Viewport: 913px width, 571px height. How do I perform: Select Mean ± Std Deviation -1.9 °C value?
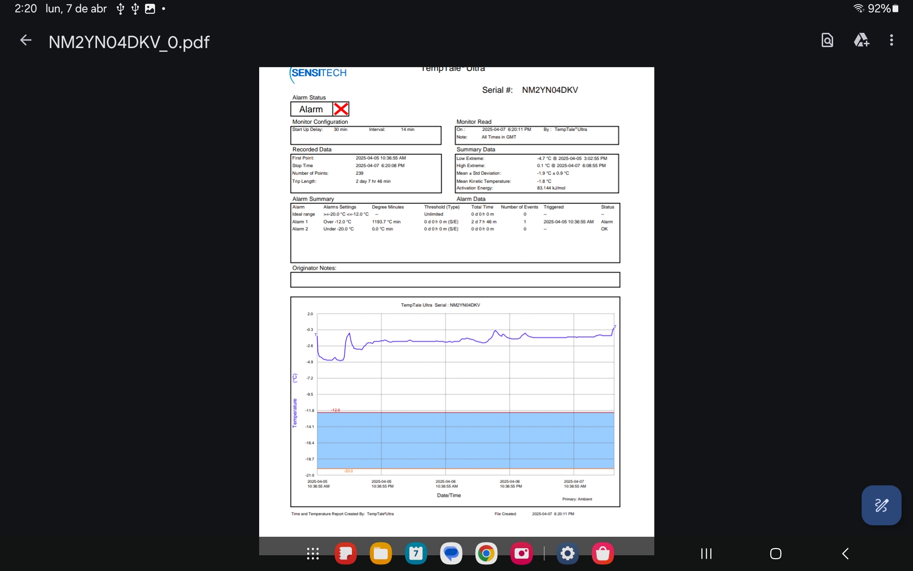click(553, 173)
